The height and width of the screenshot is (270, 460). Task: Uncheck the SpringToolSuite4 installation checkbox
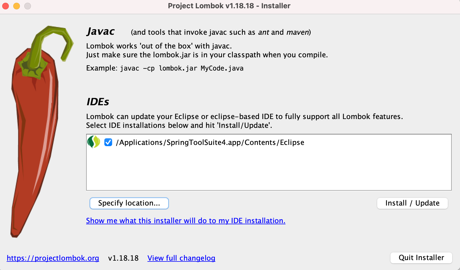pyautogui.click(x=108, y=142)
